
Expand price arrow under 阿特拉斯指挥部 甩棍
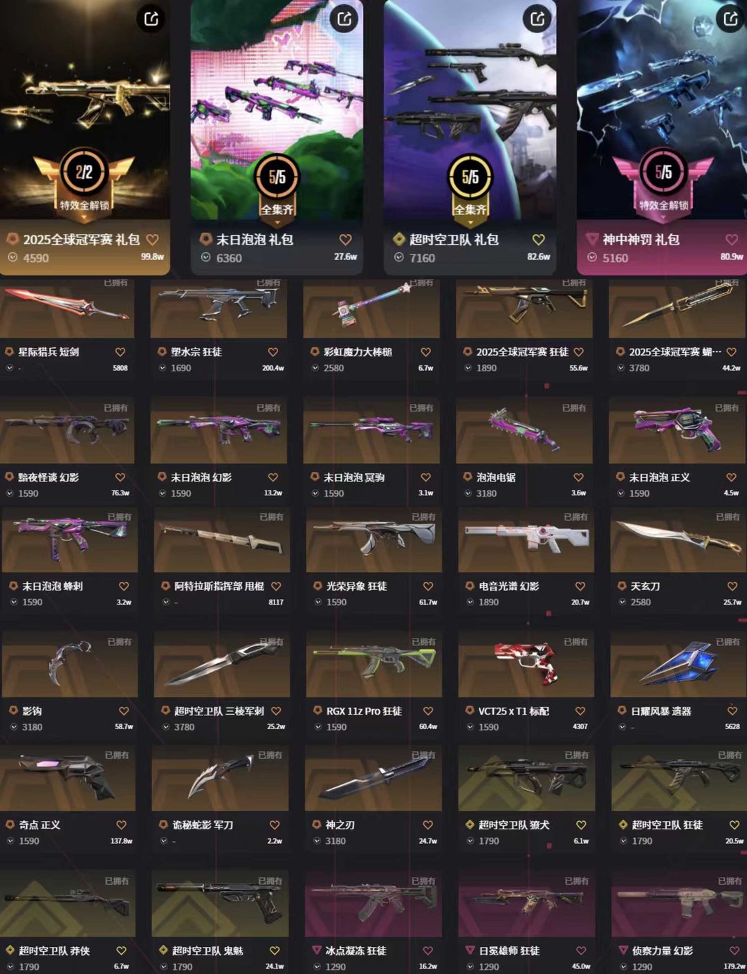coord(166,603)
